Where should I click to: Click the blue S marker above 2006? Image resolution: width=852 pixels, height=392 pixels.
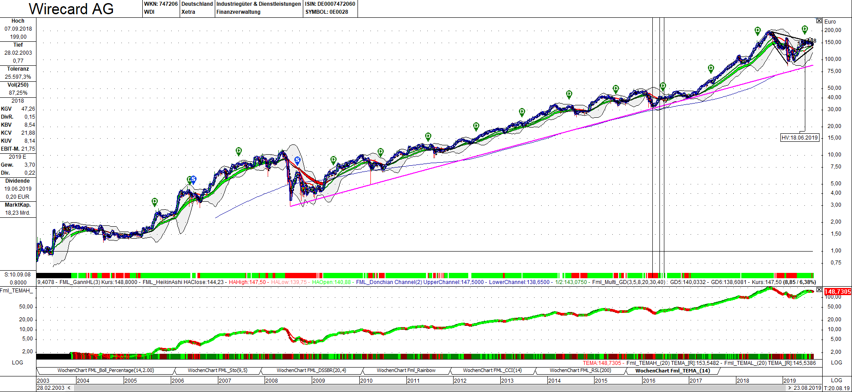click(193, 180)
